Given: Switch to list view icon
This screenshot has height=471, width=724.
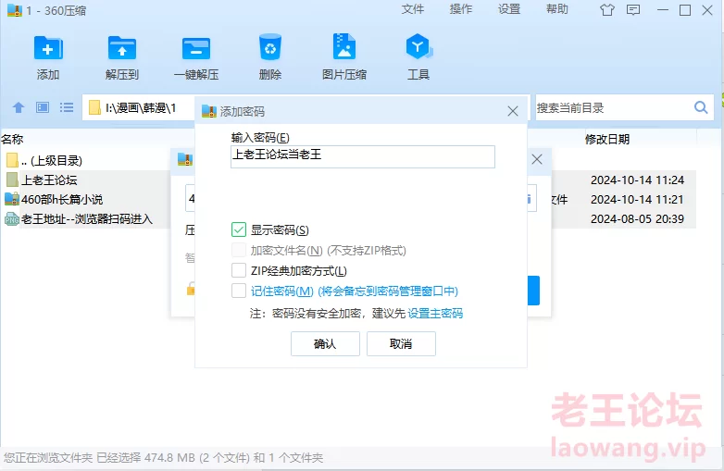Looking at the screenshot, I should (x=67, y=108).
